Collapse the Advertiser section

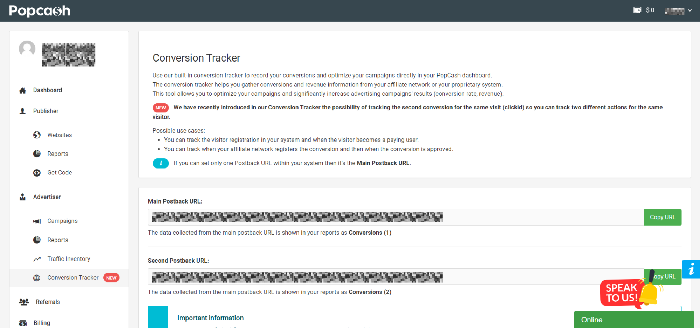(x=47, y=197)
